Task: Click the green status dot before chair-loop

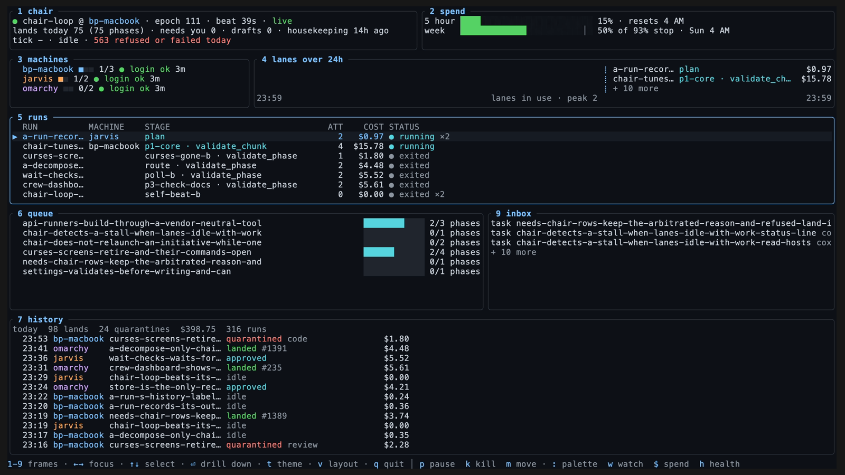Action: coord(15,21)
